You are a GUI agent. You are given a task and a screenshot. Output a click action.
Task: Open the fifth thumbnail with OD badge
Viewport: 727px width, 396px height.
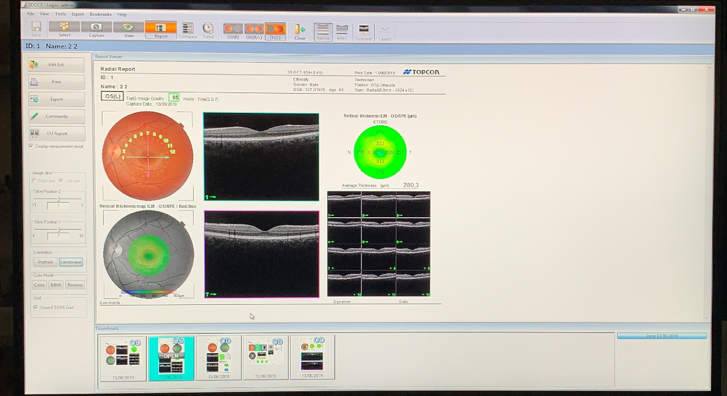pyautogui.click(x=312, y=356)
